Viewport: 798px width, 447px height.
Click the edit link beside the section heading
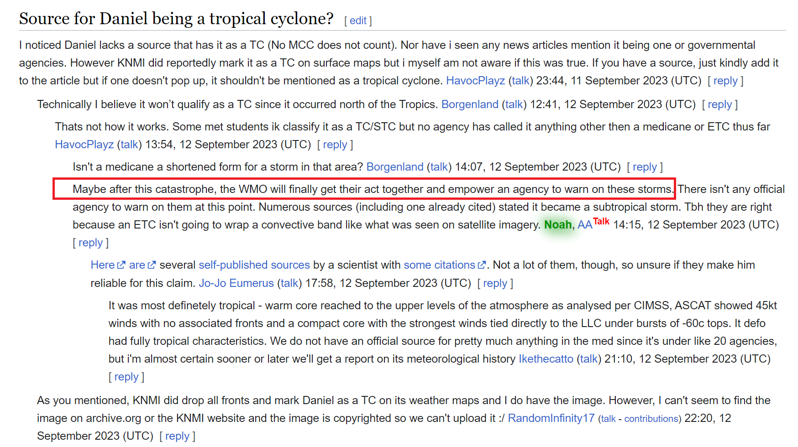[358, 21]
